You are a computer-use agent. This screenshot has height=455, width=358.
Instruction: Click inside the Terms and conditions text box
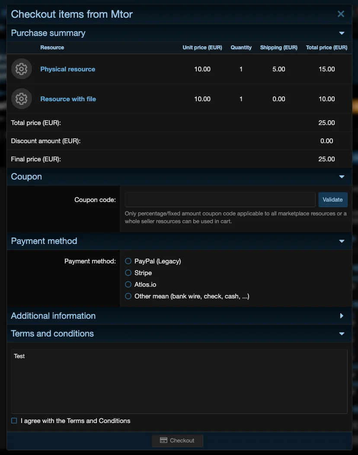179,381
